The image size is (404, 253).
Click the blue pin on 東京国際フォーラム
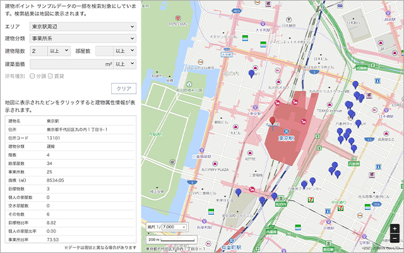click(239, 192)
